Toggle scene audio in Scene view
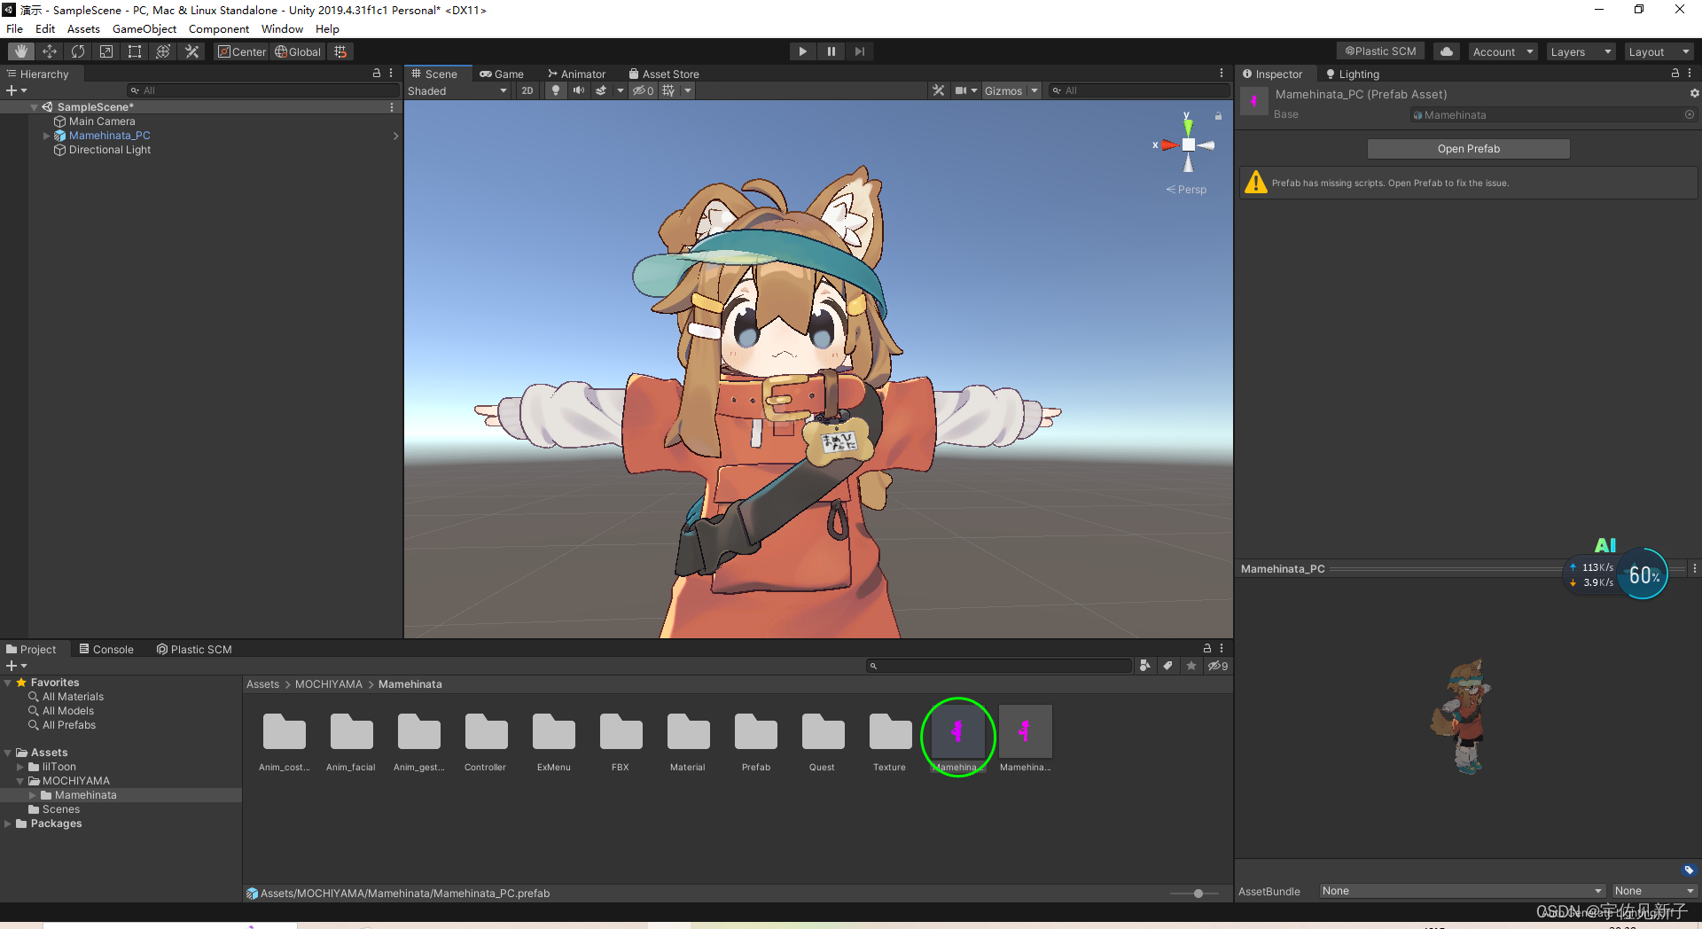 coord(579,90)
